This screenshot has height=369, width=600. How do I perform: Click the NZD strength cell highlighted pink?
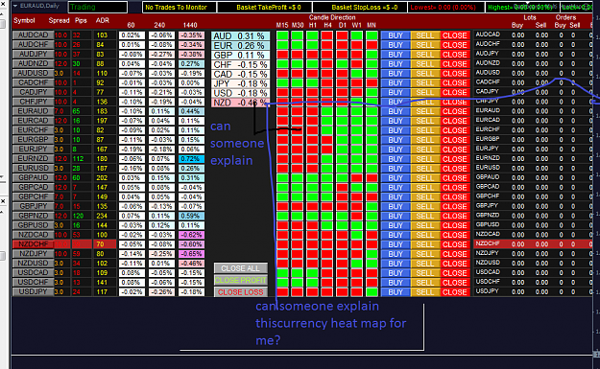(x=240, y=103)
